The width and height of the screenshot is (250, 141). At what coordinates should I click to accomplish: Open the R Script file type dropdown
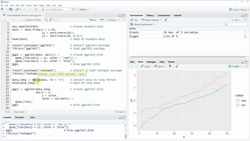(121, 112)
